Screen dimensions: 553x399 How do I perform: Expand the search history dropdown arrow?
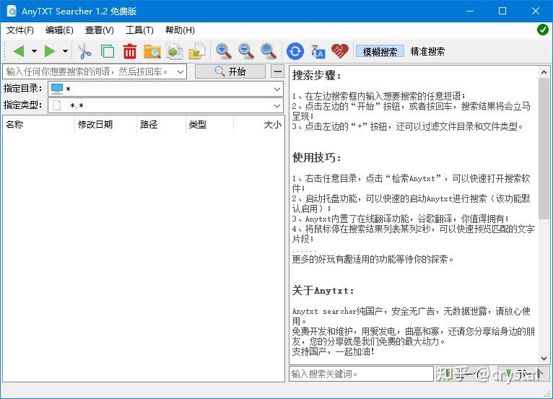(180, 71)
